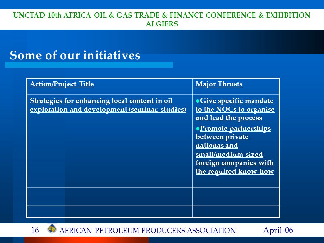The height and width of the screenshot is (243, 324).
Task: Click 'small/medium-sized' line in thrusts cell
Action: point(229,154)
